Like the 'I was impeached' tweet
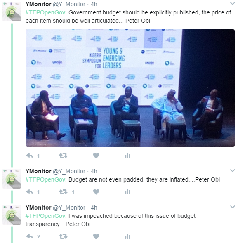Screen dimensions: 238x243 click(96, 236)
